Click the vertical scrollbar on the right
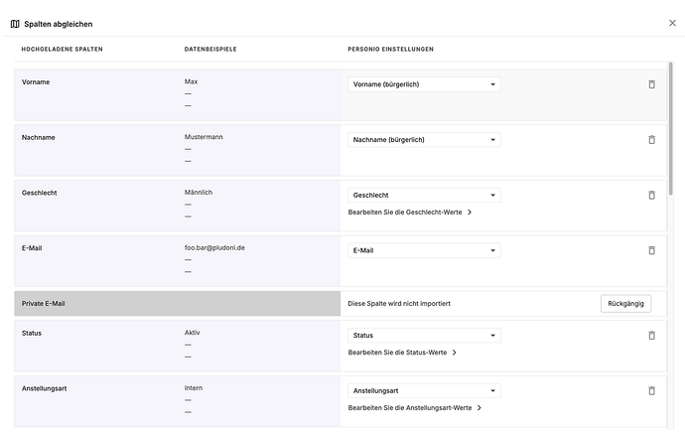 click(x=670, y=129)
